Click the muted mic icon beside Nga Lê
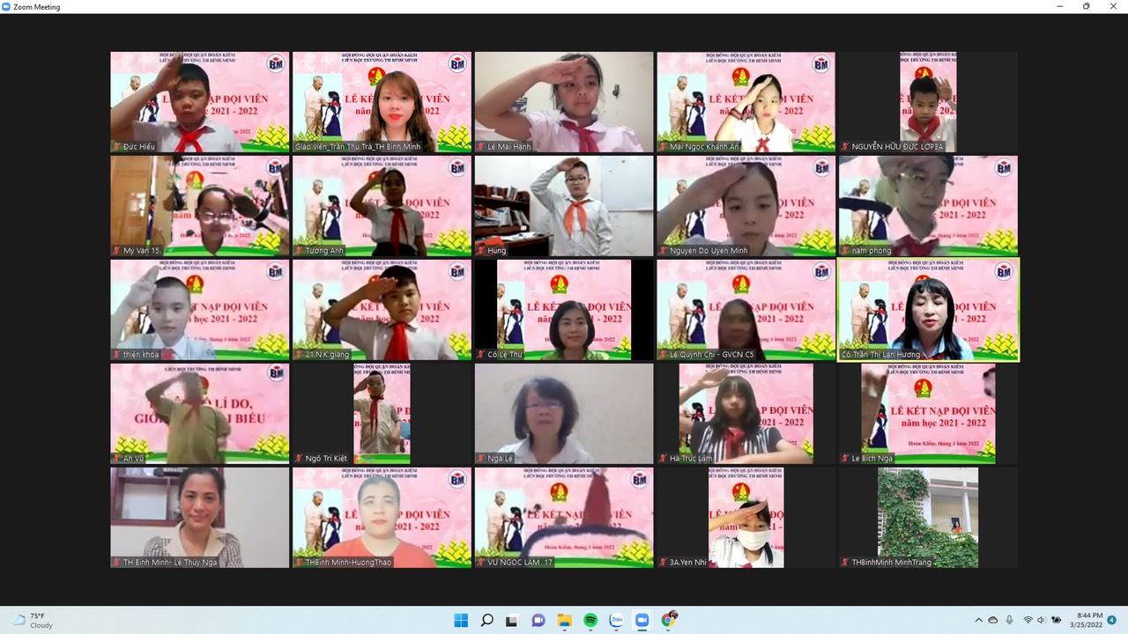Viewport: 1128px width, 634px height. pyautogui.click(x=480, y=458)
